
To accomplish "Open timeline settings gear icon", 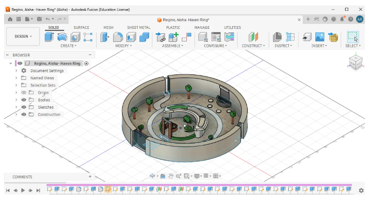I will (x=361, y=190).
